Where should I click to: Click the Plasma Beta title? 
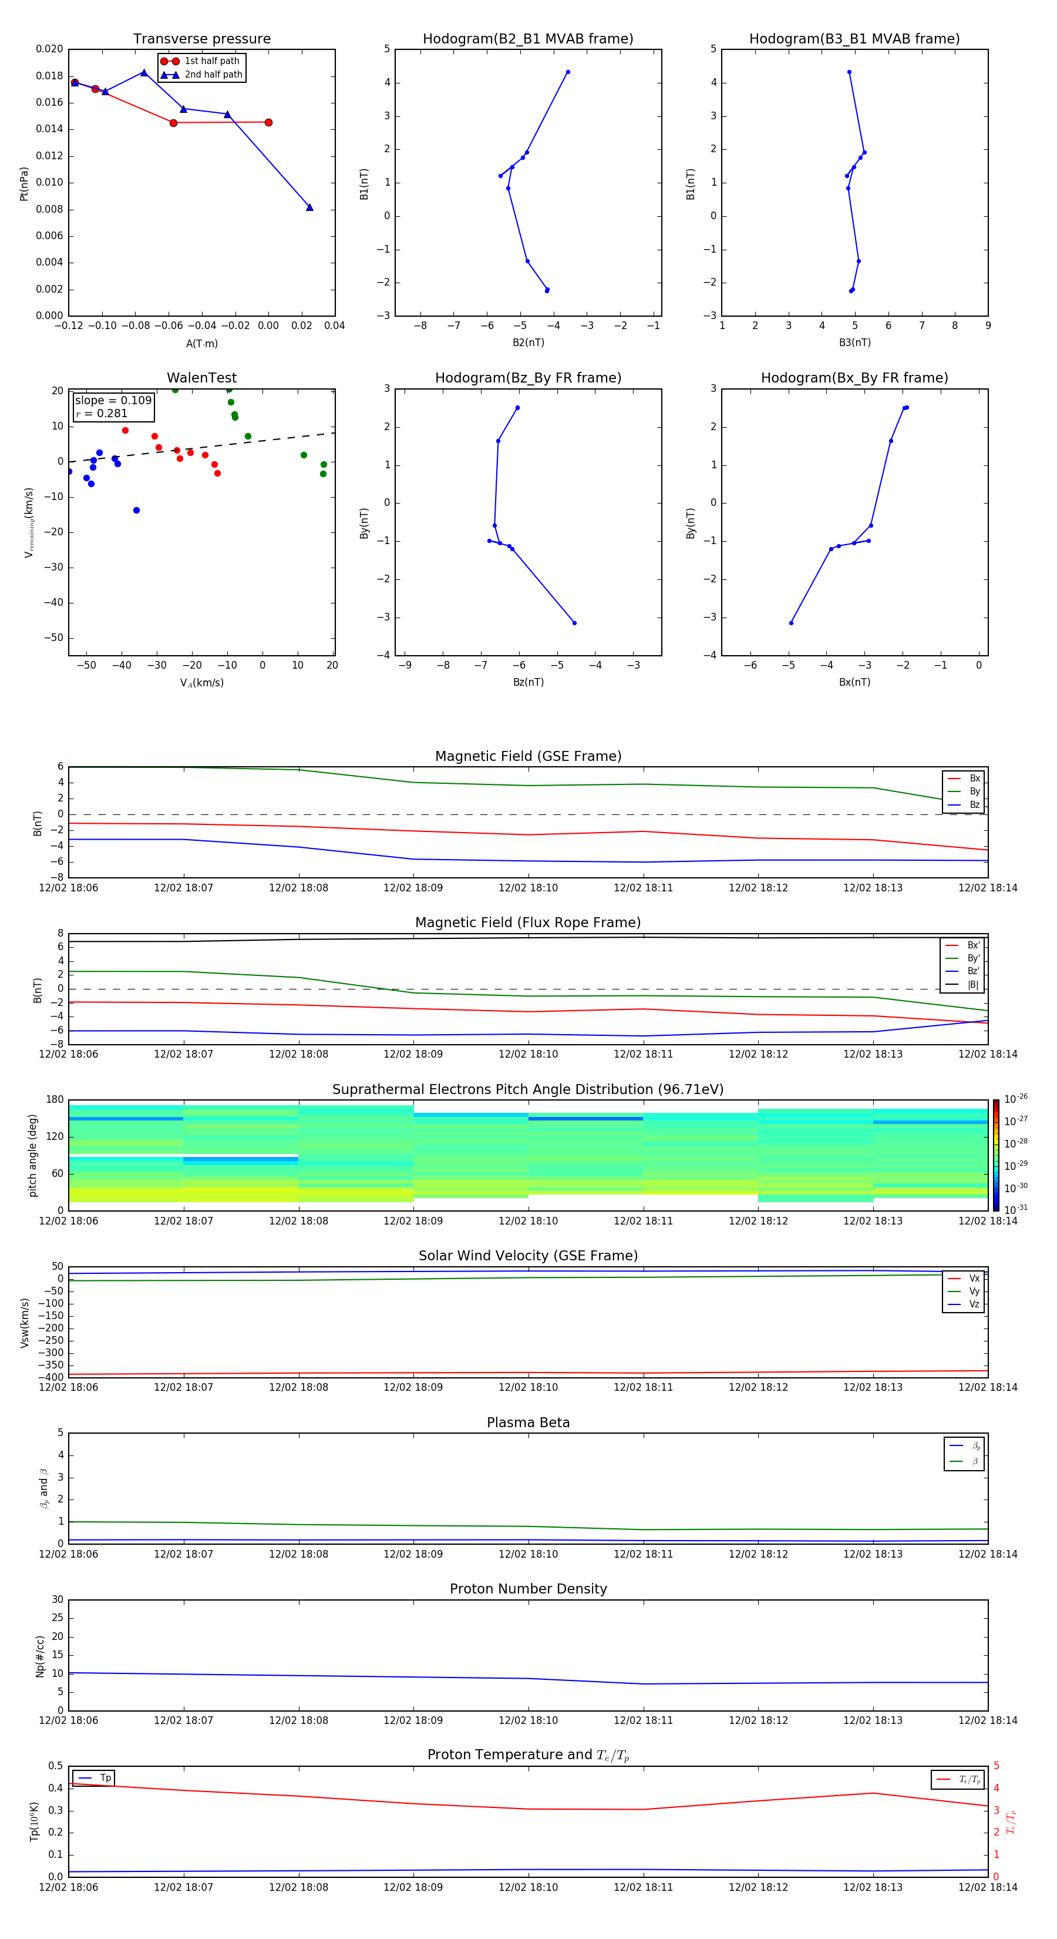point(528,1423)
